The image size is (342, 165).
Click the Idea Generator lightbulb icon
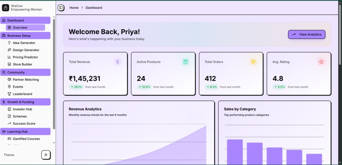point(9,43)
